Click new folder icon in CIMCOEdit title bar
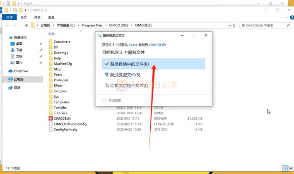 (20, 10)
